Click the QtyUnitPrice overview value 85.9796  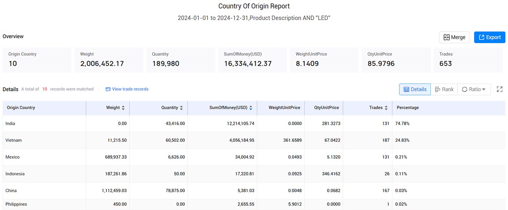click(x=381, y=64)
